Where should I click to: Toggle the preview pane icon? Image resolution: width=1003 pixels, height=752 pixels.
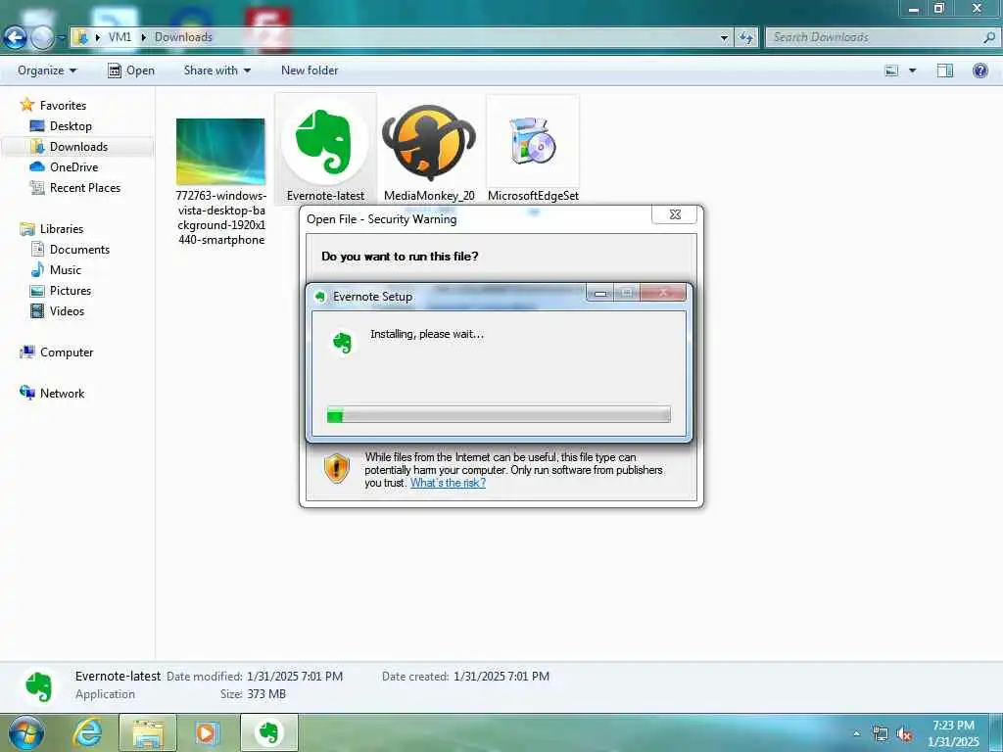pos(945,70)
